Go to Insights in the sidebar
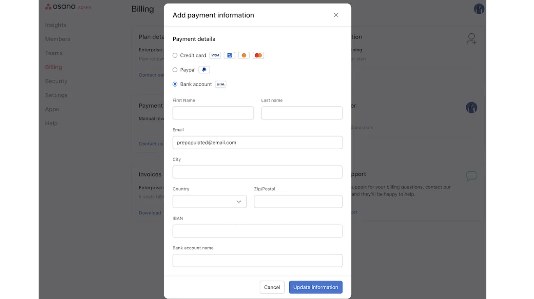The image size is (534, 299). click(55, 25)
